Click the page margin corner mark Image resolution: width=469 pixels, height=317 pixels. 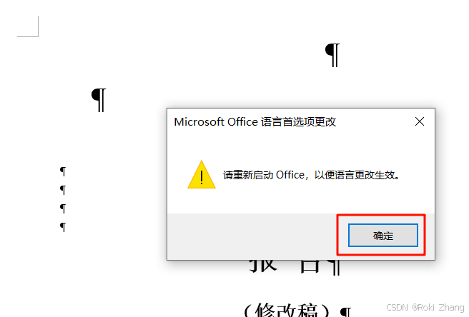(28, 26)
